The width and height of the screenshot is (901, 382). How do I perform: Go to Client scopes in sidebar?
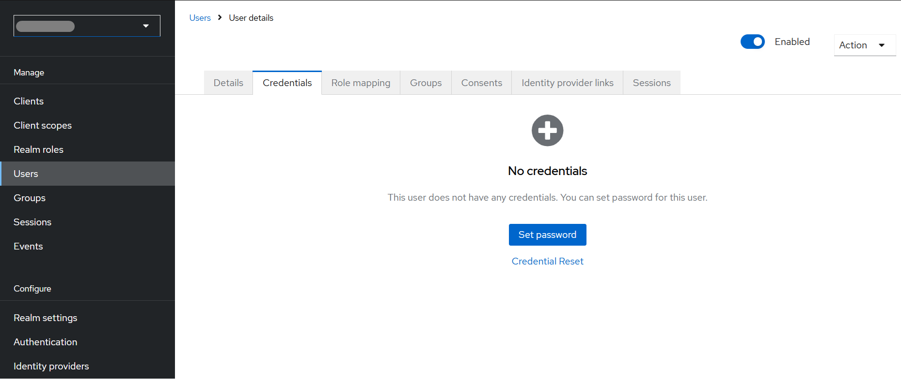tap(43, 125)
